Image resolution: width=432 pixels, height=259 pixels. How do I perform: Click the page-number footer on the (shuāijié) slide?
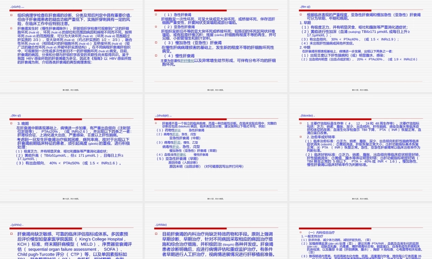(x=216, y=199)
